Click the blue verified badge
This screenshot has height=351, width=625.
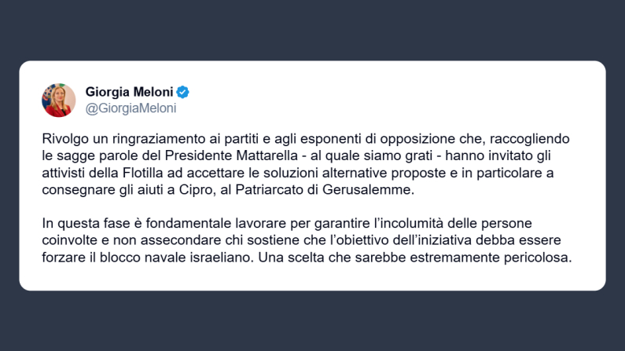182,92
